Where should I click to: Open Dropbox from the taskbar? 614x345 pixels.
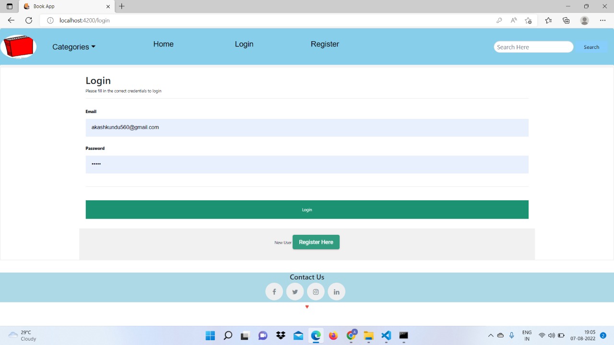[x=281, y=335]
